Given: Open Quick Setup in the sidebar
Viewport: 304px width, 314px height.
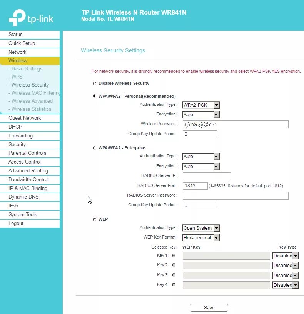Looking at the screenshot, I should 30,43.
